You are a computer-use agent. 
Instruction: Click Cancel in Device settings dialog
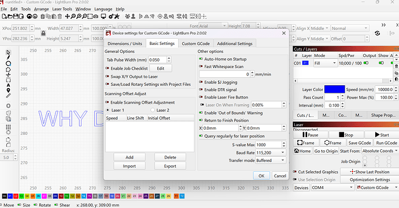tap(280, 176)
